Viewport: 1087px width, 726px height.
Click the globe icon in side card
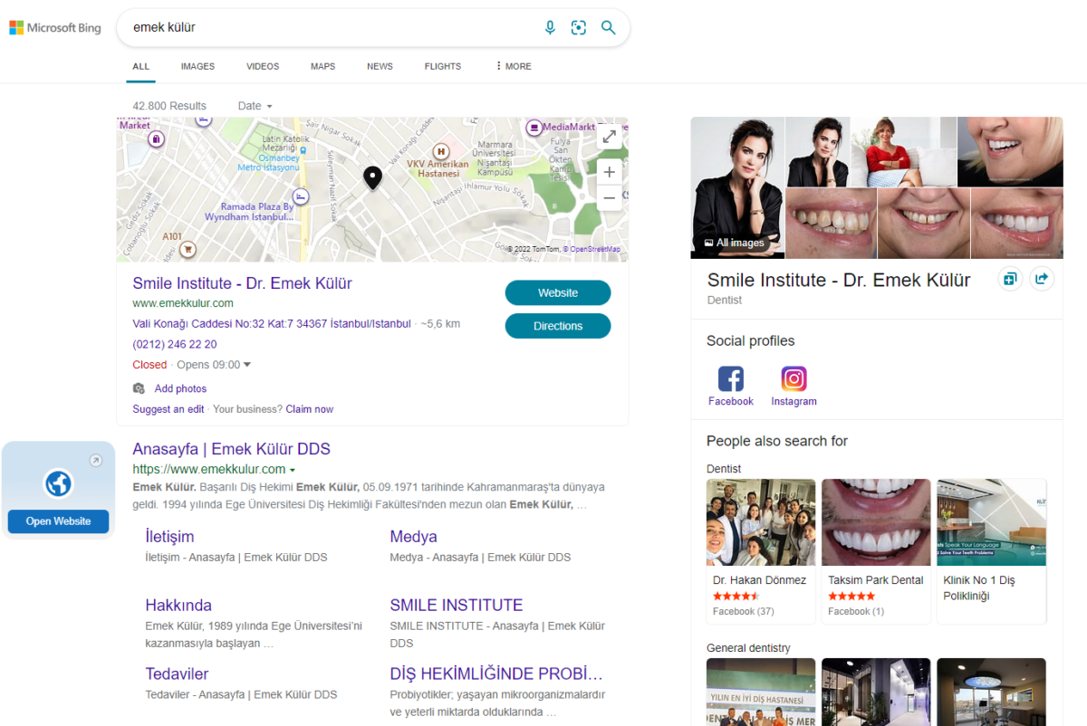click(58, 483)
